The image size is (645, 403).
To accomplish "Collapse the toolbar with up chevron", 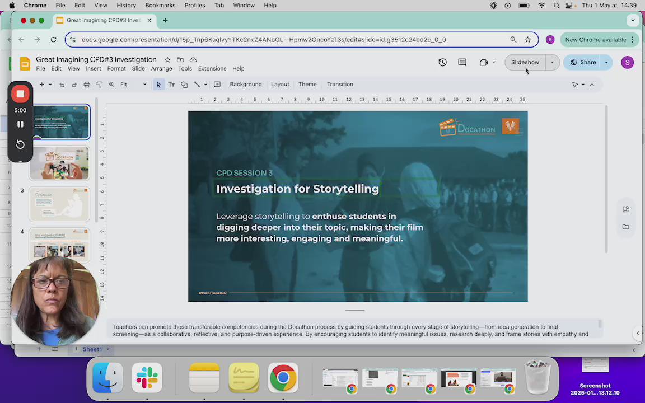I will 592,85.
